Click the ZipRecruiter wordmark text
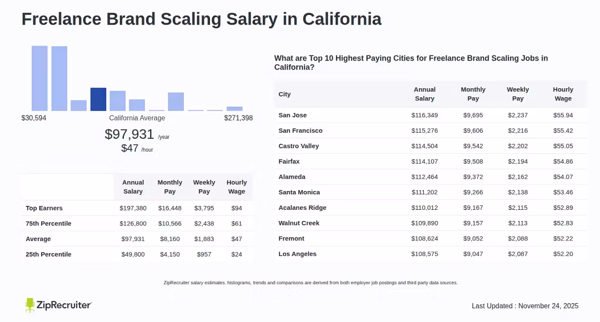Viewport: 600px width, 322px height. [x=64, y=305]
